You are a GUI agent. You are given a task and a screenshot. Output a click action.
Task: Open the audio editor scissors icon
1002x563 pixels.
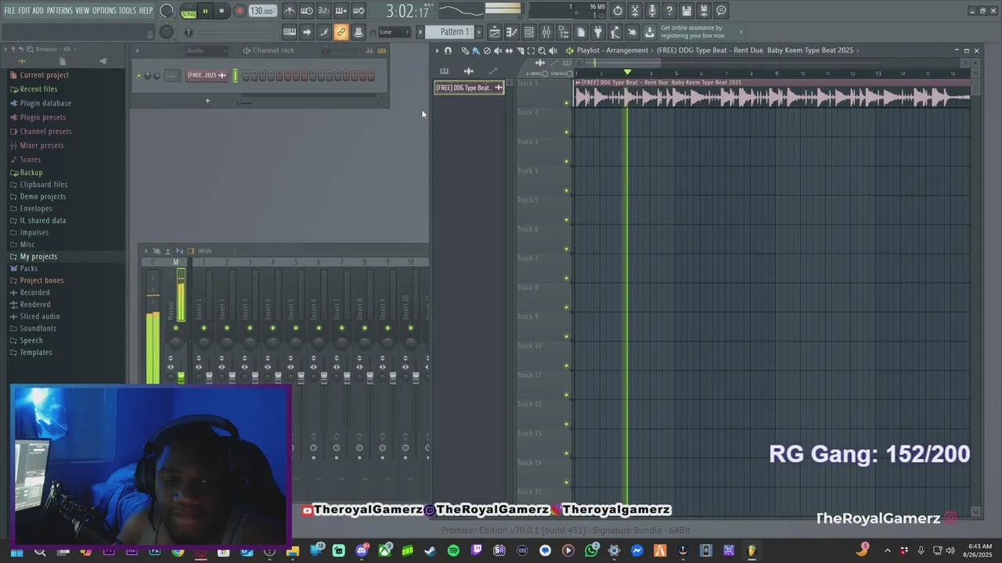[635, 11]
